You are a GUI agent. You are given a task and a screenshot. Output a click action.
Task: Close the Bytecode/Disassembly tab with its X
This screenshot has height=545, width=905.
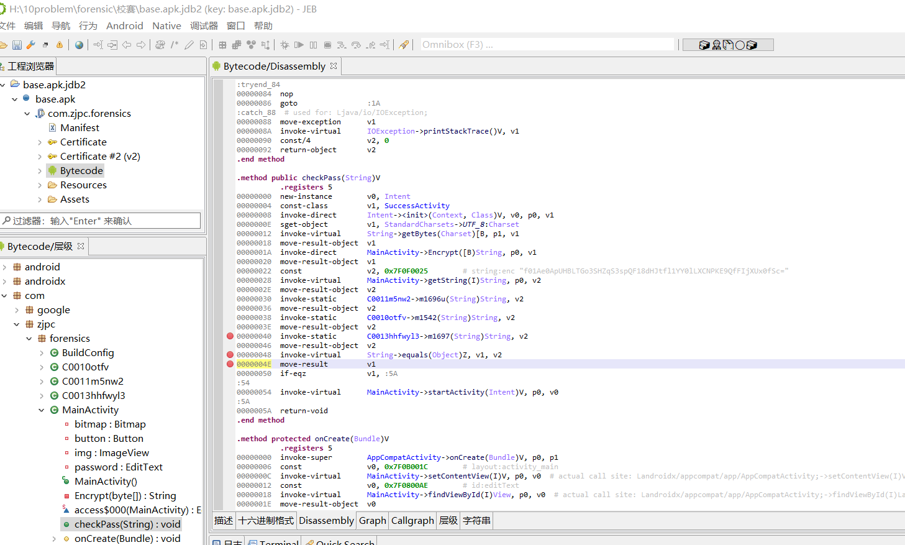point(334,66)
